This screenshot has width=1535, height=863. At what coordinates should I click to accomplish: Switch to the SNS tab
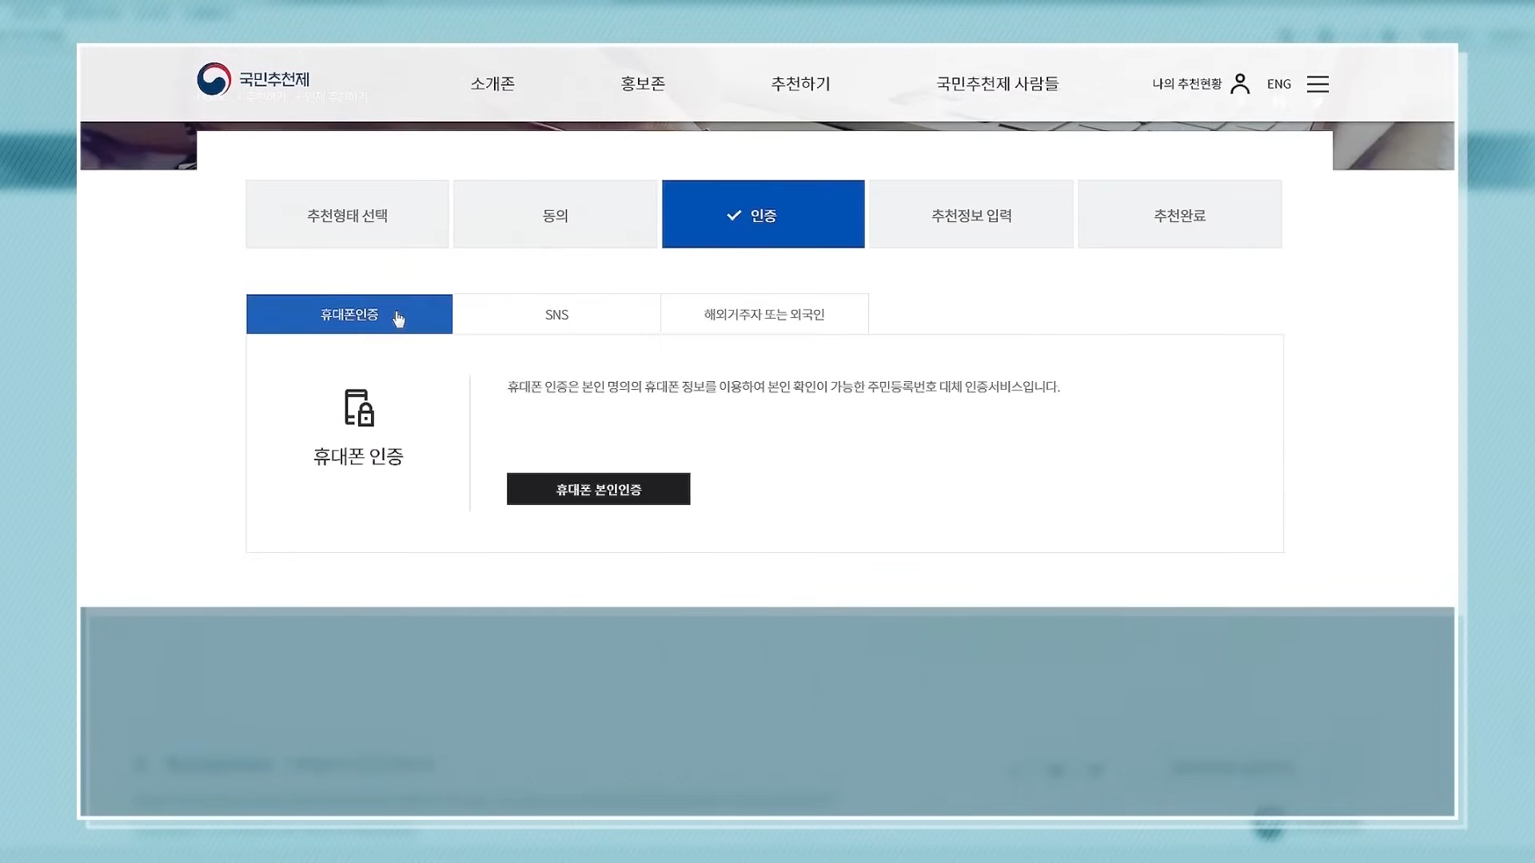tap(556, 314)
